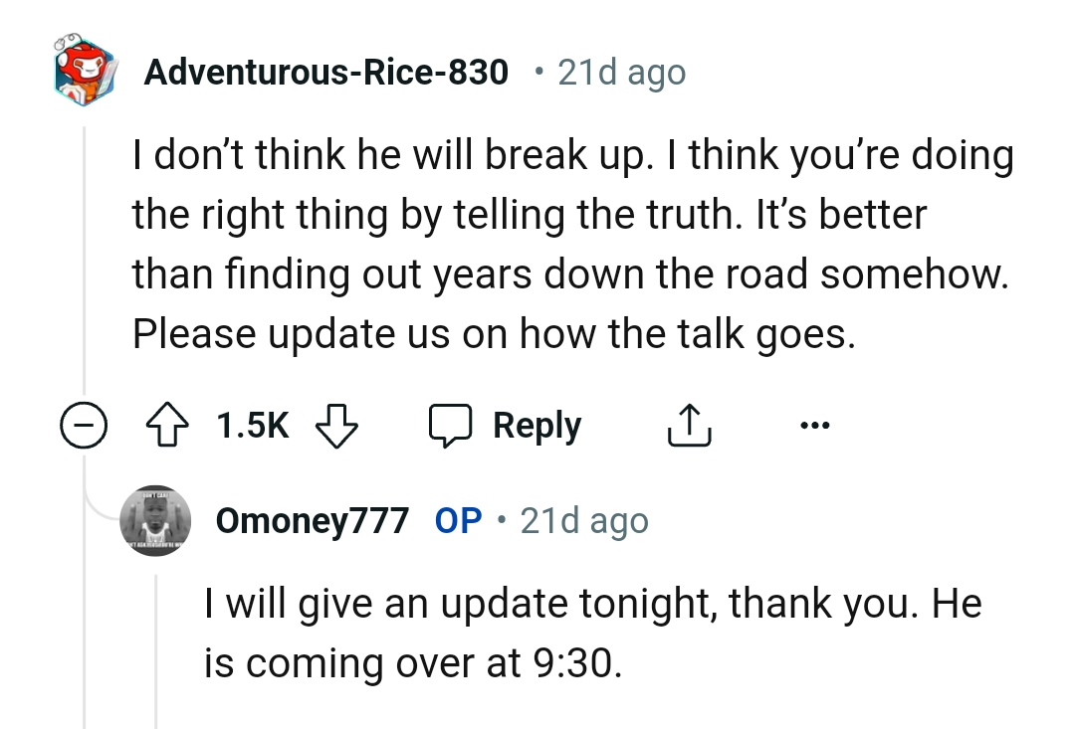Click the share arrow icon

click(688, 426)
